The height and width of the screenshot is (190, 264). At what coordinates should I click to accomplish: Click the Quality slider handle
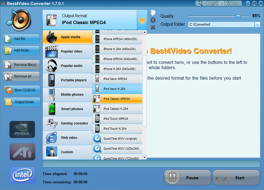click(238, 16)
